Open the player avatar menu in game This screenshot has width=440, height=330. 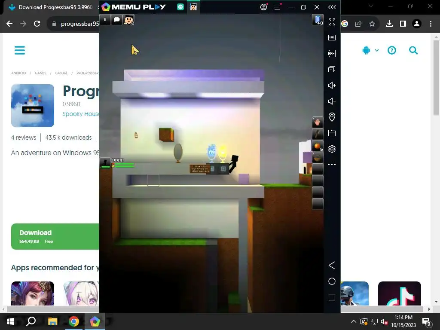pyautogui.click(x=129, y=20)
